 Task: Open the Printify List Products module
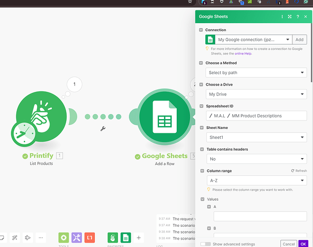pyautogui.click(x=41, y=117)
